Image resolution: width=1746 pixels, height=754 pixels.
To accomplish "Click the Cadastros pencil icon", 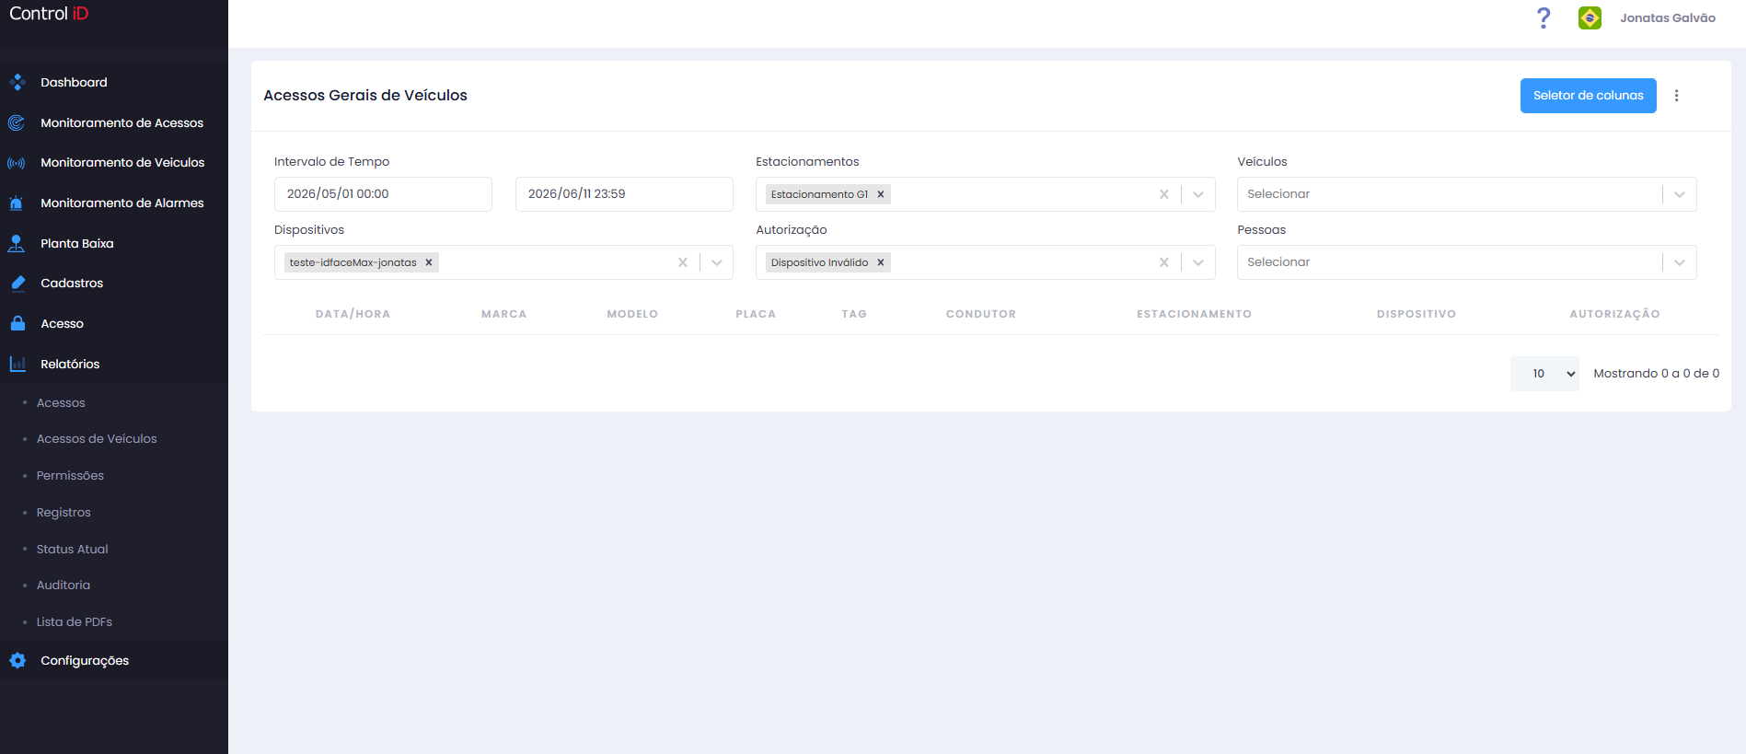I will tap(17, 284).
